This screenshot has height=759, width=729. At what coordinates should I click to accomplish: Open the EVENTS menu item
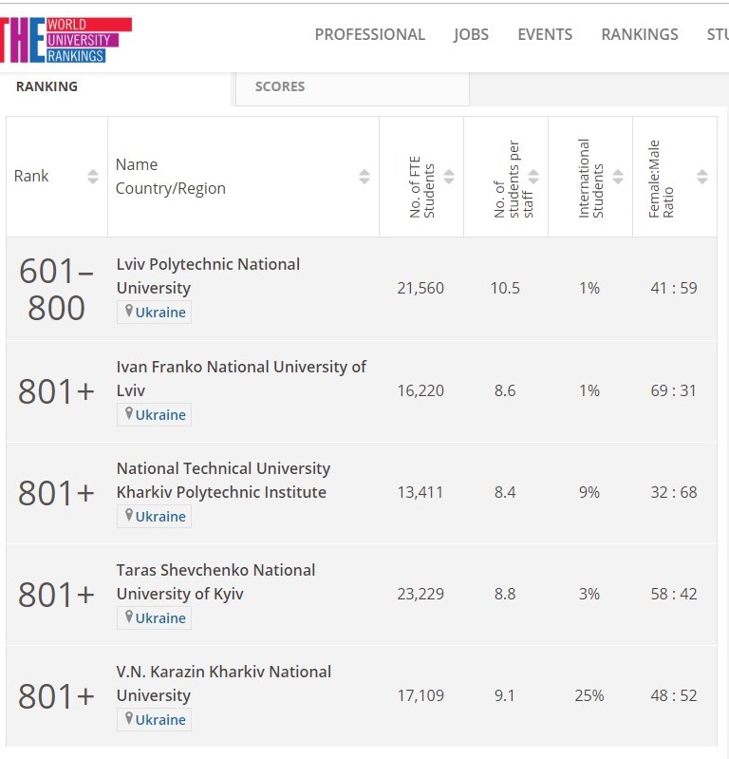(545, 35)
